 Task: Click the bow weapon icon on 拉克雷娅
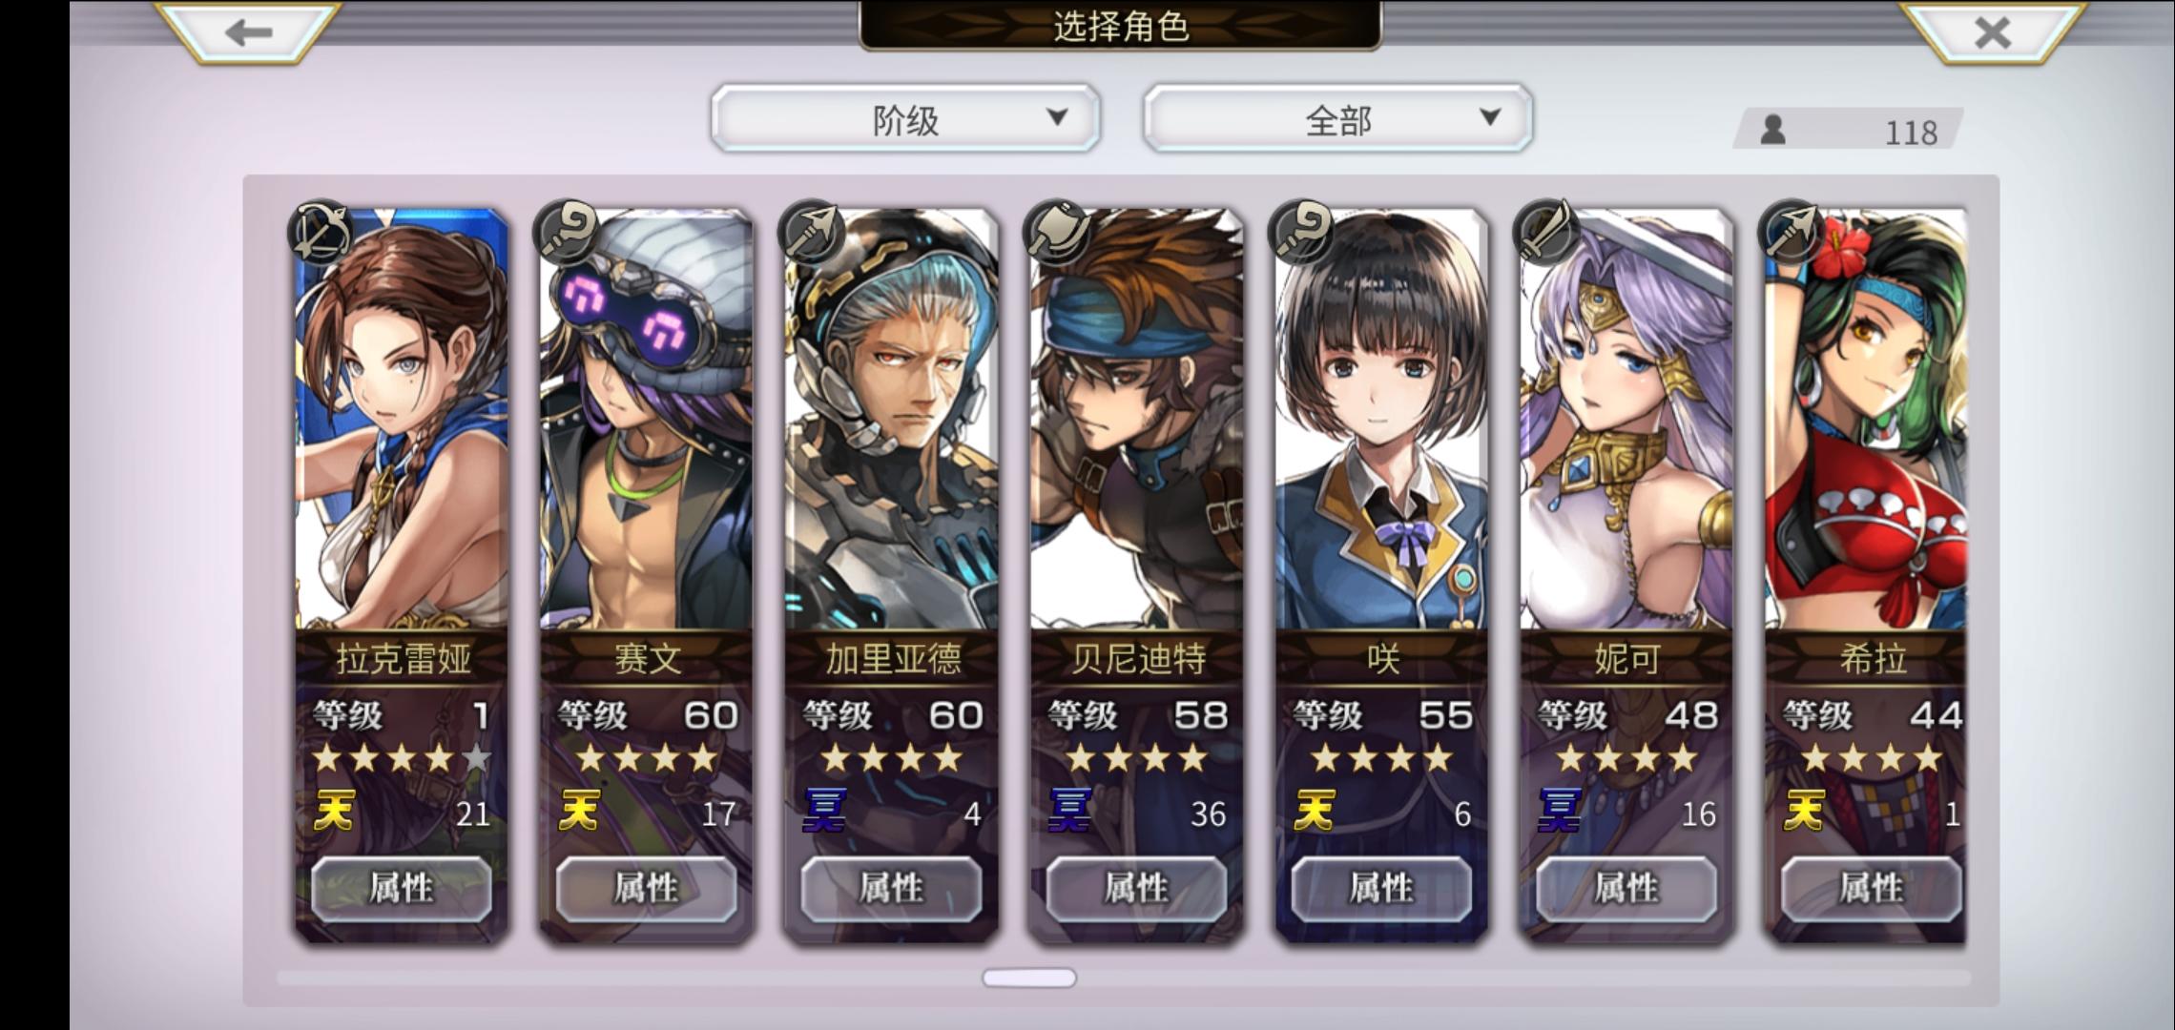(321, 232)
